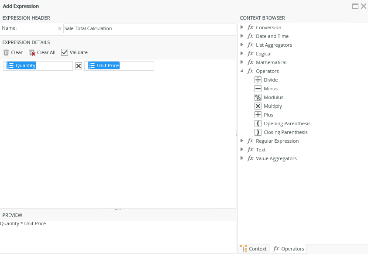Select the Minus operator icon
The width and height of the screenshot is (368, 254).
[258, 89]
